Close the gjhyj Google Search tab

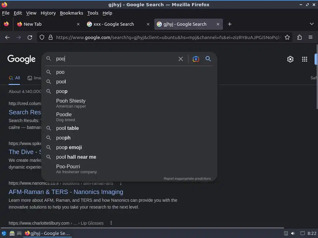coord(218,24)
